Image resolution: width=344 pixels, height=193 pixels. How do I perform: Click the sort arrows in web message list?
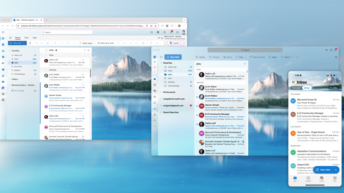click(88, 50)
